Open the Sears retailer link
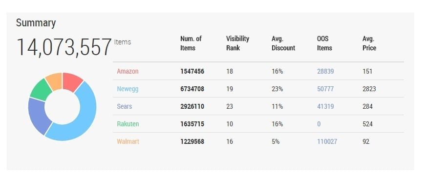Image resolution: width=425 pixels, height=177 pixels. 125,106
